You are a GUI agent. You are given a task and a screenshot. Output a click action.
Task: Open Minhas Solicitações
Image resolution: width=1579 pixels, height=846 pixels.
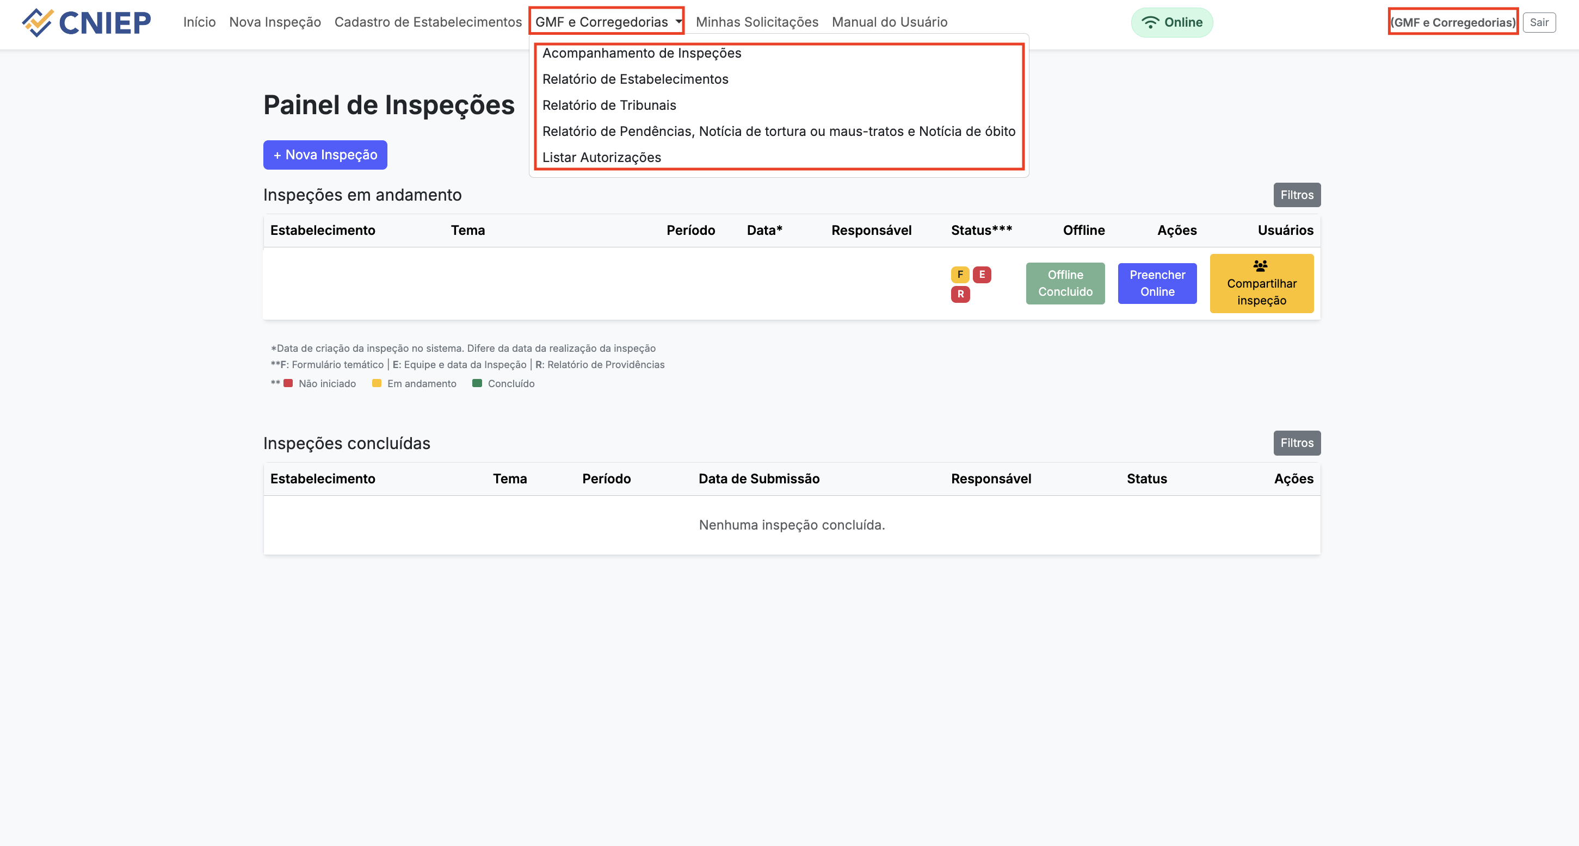click(x=757, y=22)
